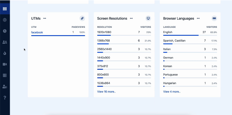The image size is (232, 115).
Task: Click the 100% value for facebook
Action: point(82,32)
